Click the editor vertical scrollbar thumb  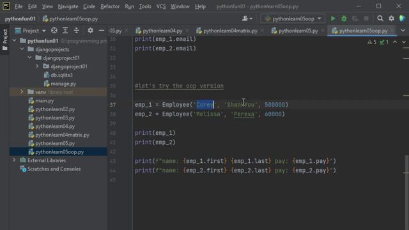click(x=407, y=192)
